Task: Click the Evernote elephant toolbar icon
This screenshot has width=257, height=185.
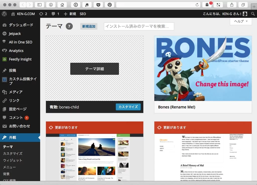Action: pyautogui.click(x=87, y=5)
